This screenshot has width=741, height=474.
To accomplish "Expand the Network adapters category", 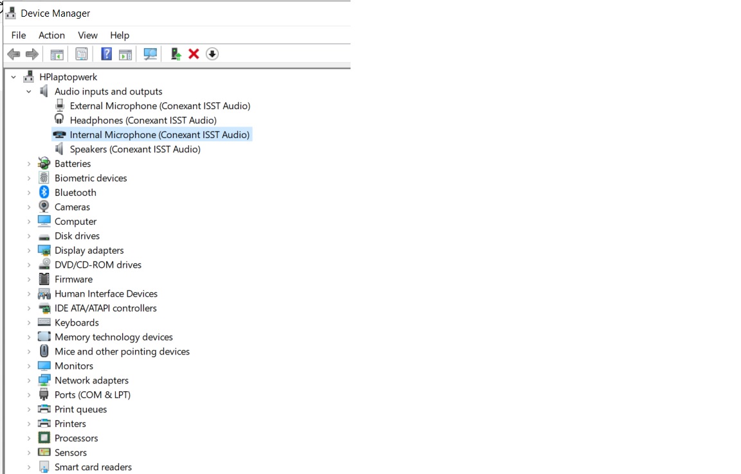I will coord(28,380).
